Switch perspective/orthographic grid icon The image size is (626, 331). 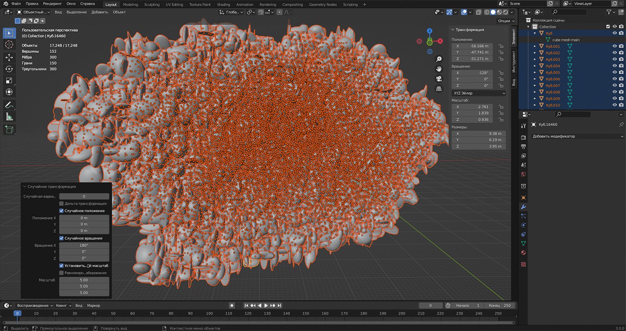tap(439, 88)
